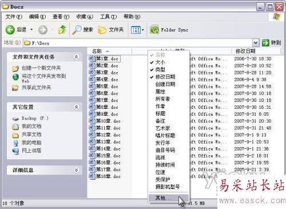The height and width of the screenshot is (209, 286).
Task: Go up one folder level icon
Action: tap(62, 30)
